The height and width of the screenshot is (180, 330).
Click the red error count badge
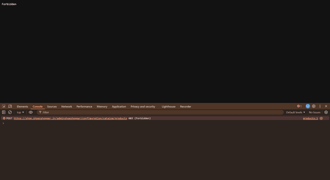(299, 106)
